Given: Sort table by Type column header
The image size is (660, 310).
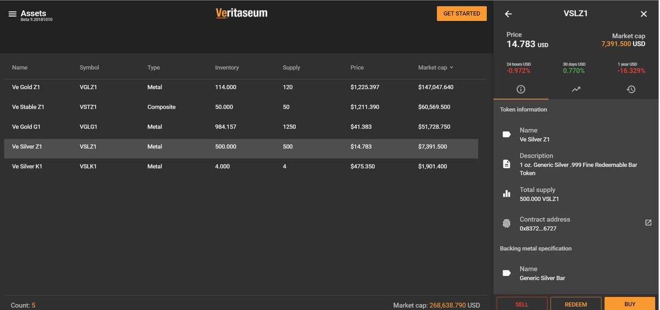Looking at the screenshot, I should coord(153,68).
